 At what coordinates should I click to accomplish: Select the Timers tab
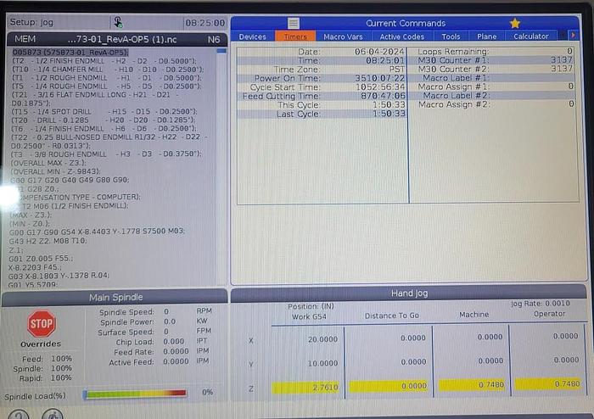pos(295,36)
